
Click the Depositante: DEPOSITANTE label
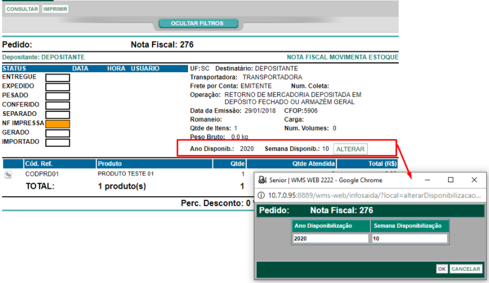pyautogui.click(x=43, y=58)
